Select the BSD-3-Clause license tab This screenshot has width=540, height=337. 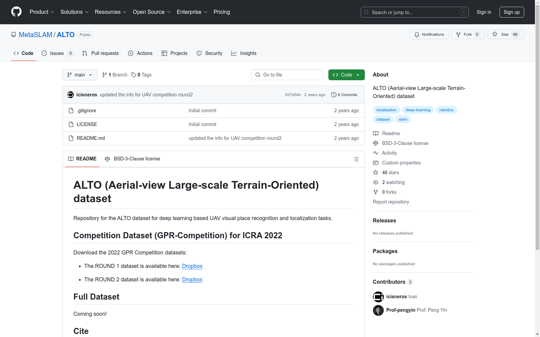132,159
